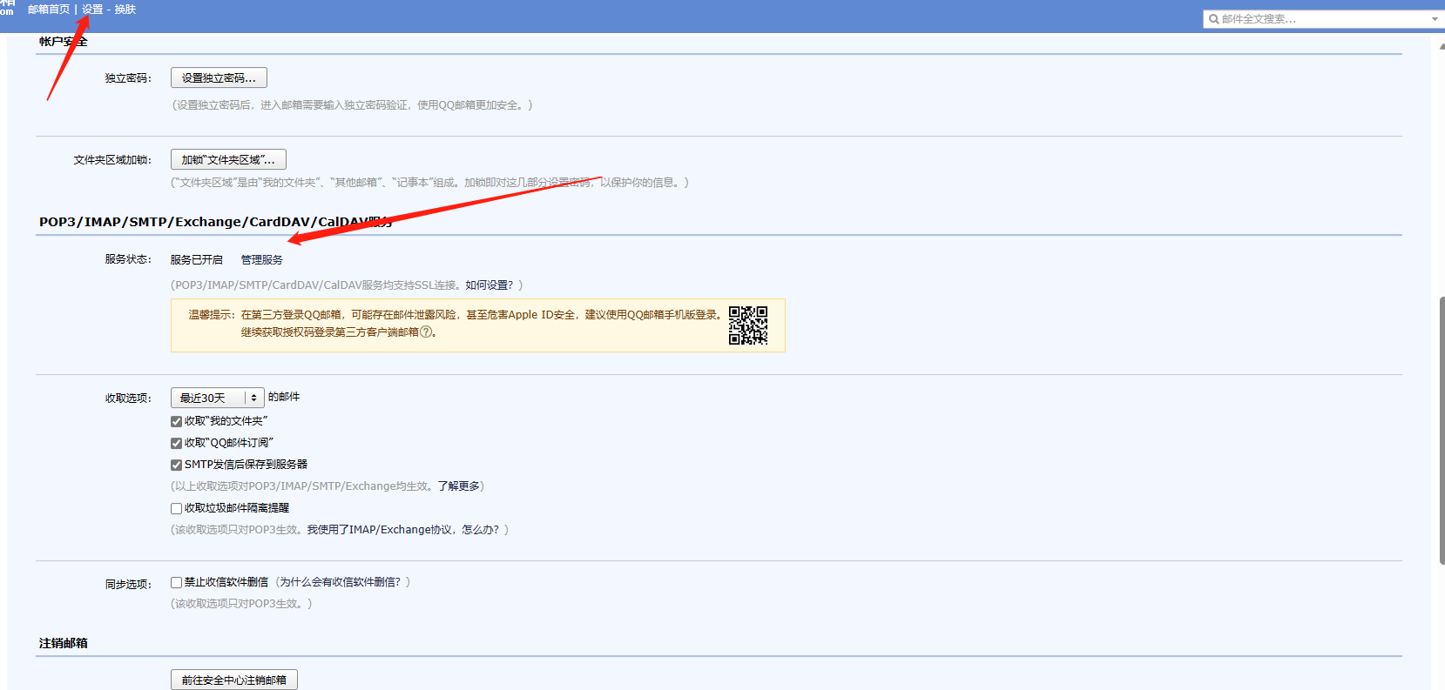Select 换肤 in the top bar
This screenshot has height=690, width=1445.
click(125, 10)
